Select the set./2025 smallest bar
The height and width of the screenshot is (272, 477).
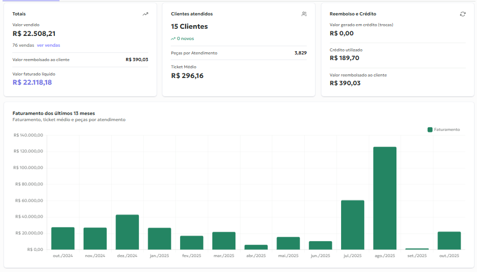tap(416, 249)
